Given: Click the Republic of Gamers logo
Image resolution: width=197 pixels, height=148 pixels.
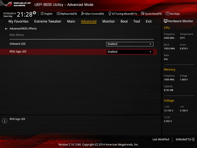Looking at the screenshot, I should tap(16, 4).
